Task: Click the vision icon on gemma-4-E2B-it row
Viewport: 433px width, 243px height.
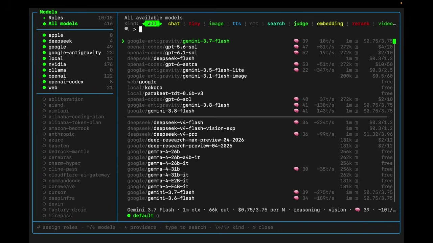Action: click(x=356, y=181)
